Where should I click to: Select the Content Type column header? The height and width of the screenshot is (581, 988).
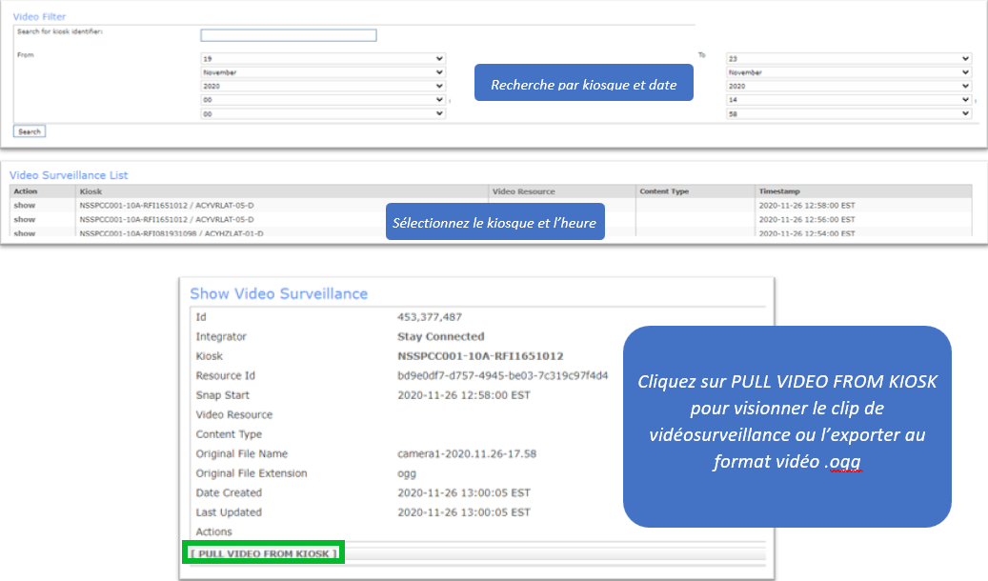(x=664, y=191)
